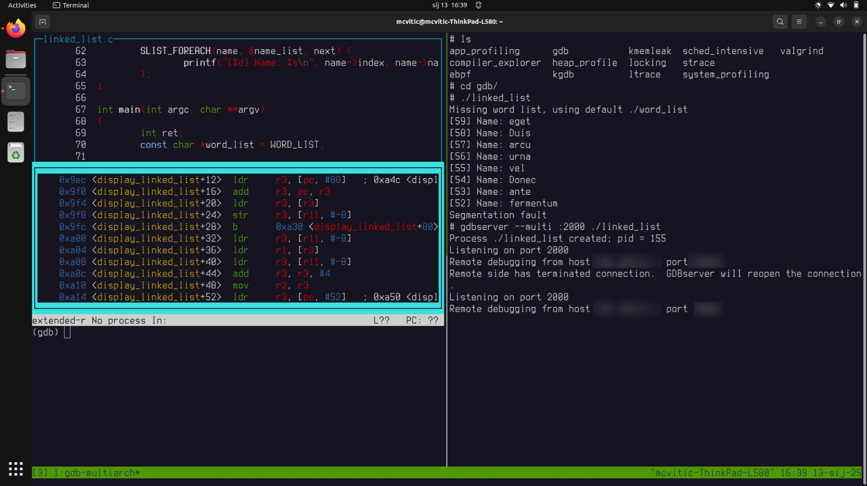The width and height of the screenshot is (867, 486).
Task: Open the Trash from the dock
Action: pyautogui.click(x=16, y=153)
